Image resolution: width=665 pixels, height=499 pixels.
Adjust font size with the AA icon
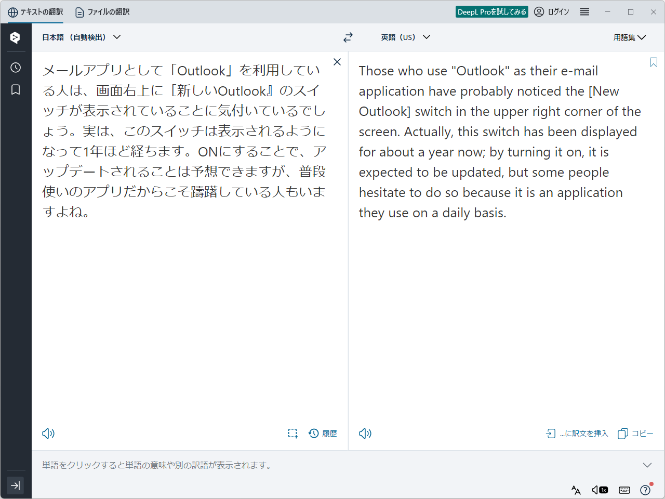coord(576,490)
